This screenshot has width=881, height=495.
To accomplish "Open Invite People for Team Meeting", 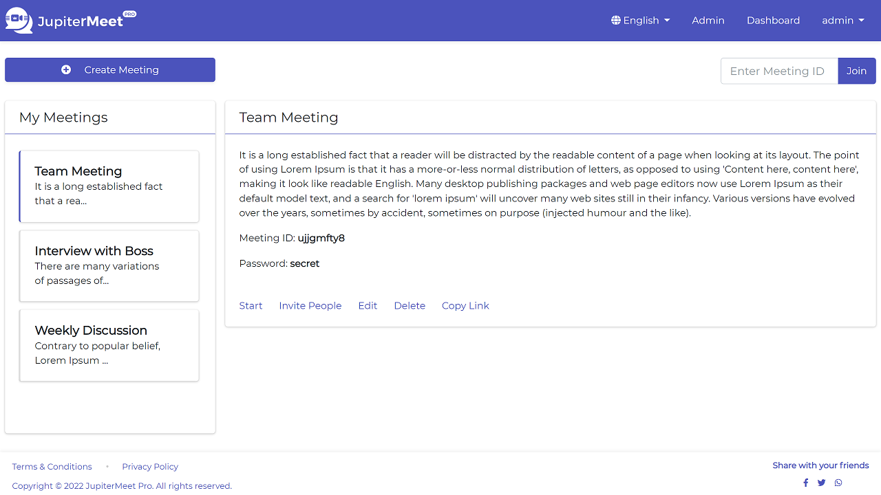I will click(310, 305).
